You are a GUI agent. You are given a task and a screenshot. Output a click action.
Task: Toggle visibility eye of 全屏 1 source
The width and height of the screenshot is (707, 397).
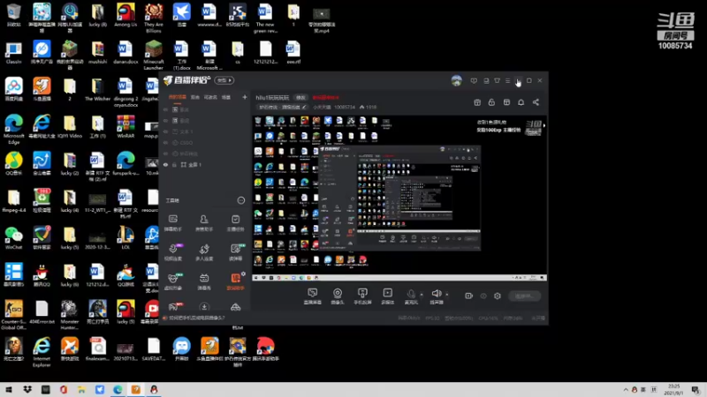(165, 165)
